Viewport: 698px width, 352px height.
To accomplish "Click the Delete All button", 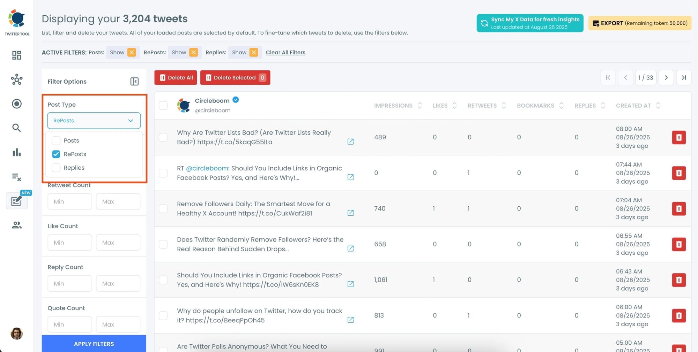I will pos(176,77).
